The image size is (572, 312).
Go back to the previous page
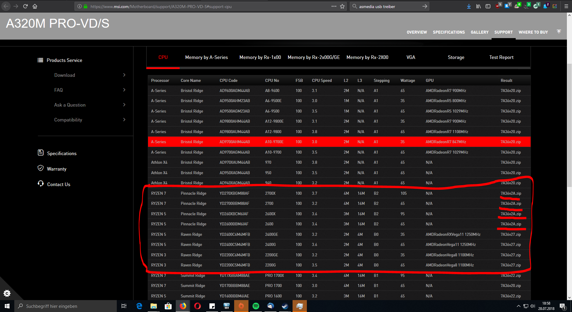(6, 6)
